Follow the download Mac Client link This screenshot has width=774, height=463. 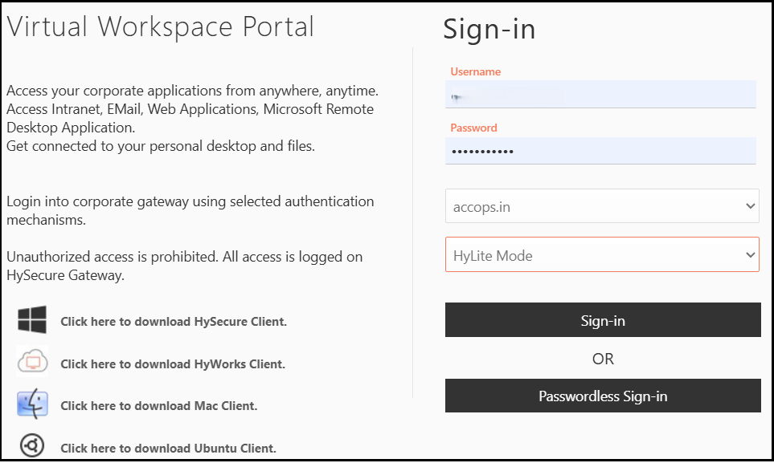click(x=159, y=406)
